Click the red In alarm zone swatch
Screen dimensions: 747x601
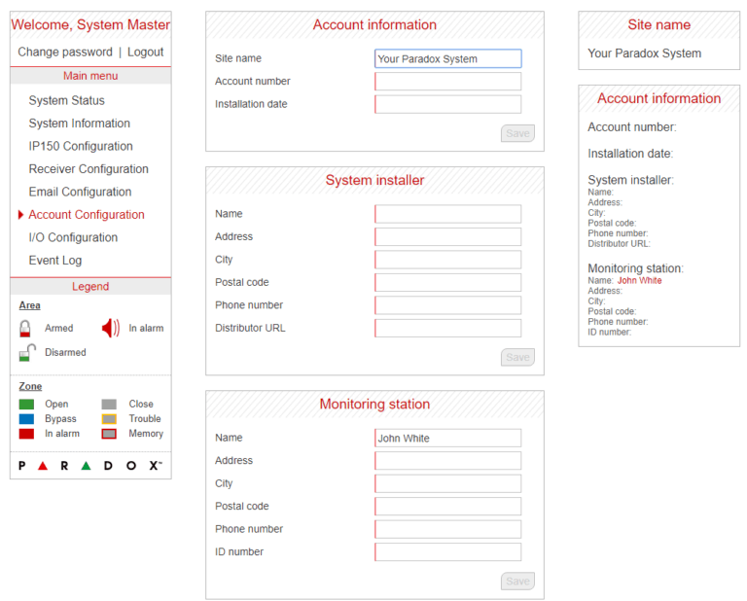point(26,434)
